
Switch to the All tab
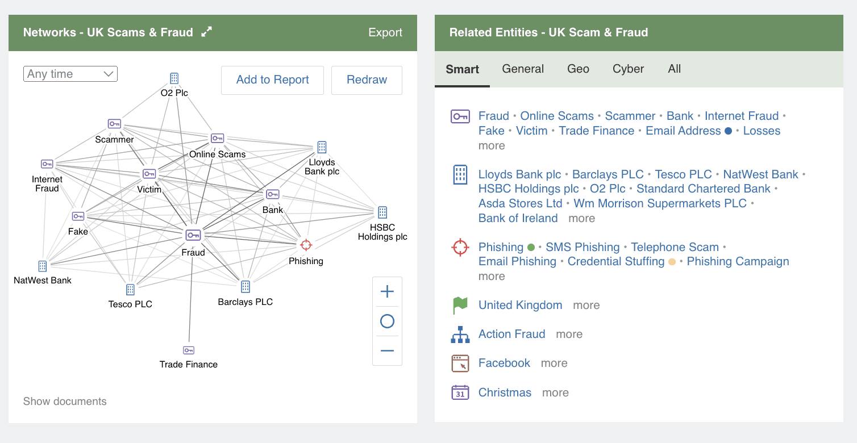tap(675, 69)
